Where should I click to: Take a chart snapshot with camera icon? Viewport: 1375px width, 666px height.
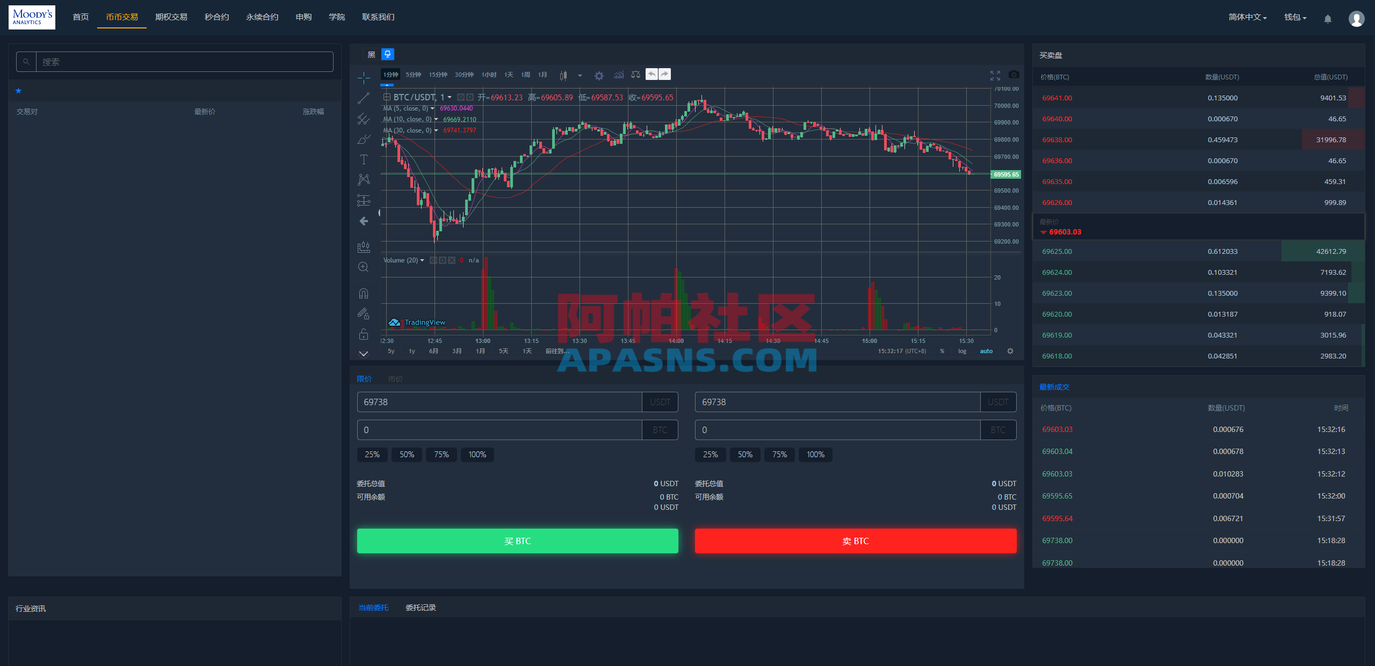1014,75
